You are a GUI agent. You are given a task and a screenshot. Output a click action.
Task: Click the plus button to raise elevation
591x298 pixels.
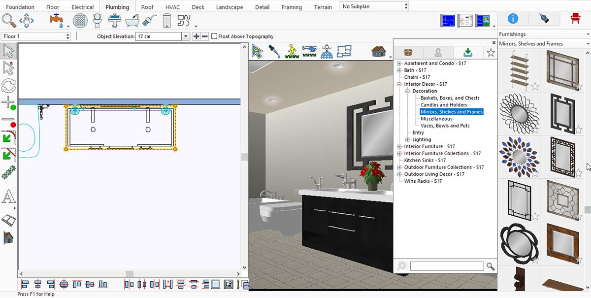[196, 36]
